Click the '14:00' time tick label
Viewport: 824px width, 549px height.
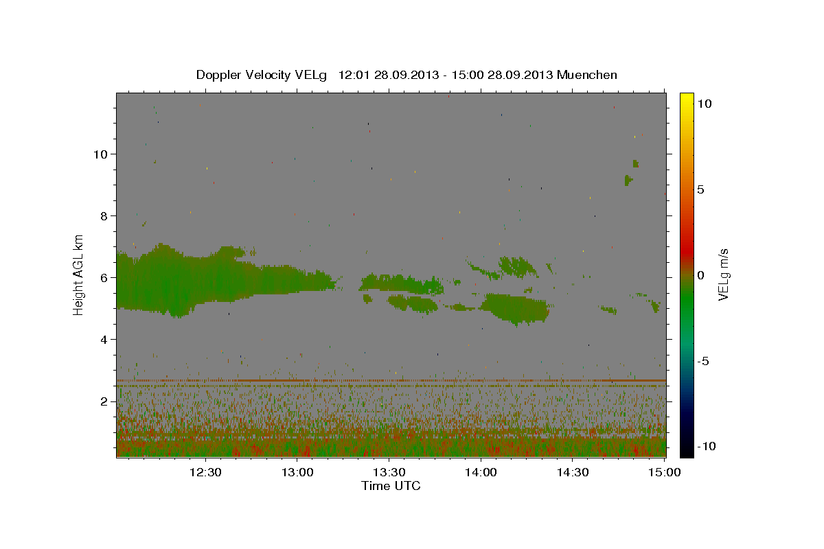pos(481,473)
